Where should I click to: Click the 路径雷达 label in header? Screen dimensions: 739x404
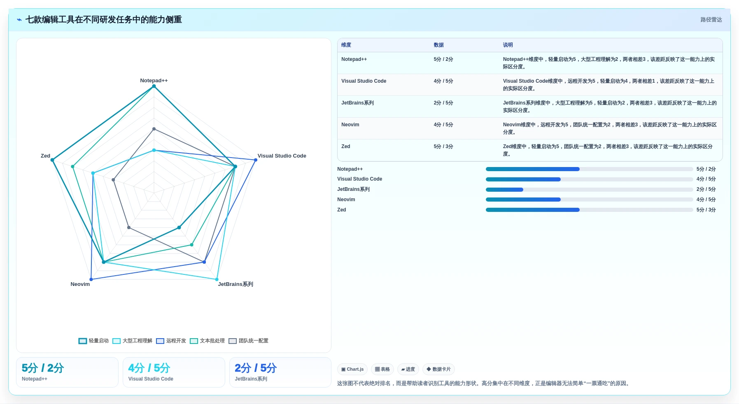(x=711, y=20)
